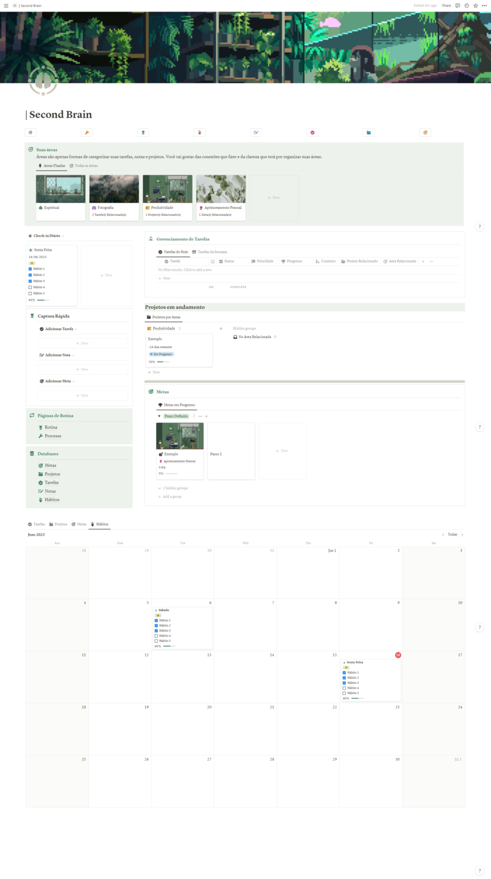491x879 pixels.
Task: Select the Tarefas de Hoje tab
Action: tap(173, 252)
